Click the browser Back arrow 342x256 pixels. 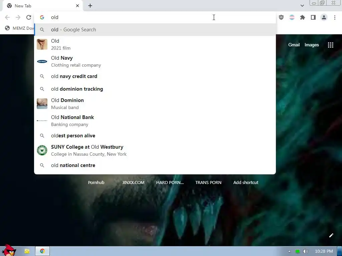click(x=7, y=17)
